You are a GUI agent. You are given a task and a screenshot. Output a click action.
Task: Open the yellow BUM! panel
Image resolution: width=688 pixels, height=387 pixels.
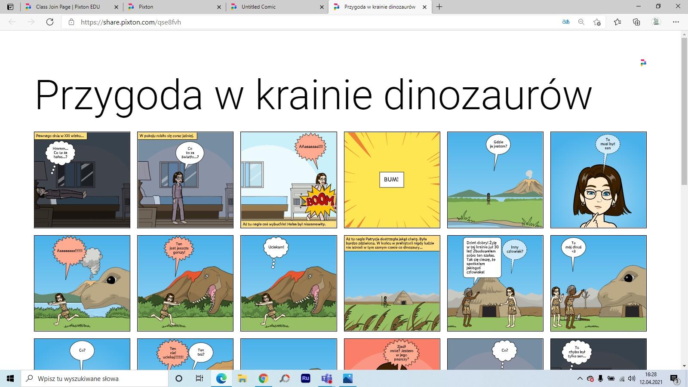(392, 180)
